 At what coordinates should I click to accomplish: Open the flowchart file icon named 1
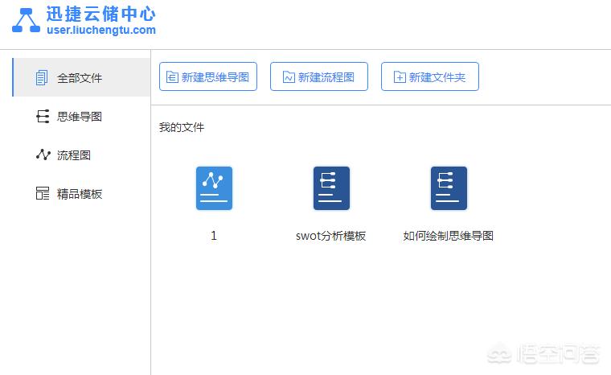click(x=214, y=188)
